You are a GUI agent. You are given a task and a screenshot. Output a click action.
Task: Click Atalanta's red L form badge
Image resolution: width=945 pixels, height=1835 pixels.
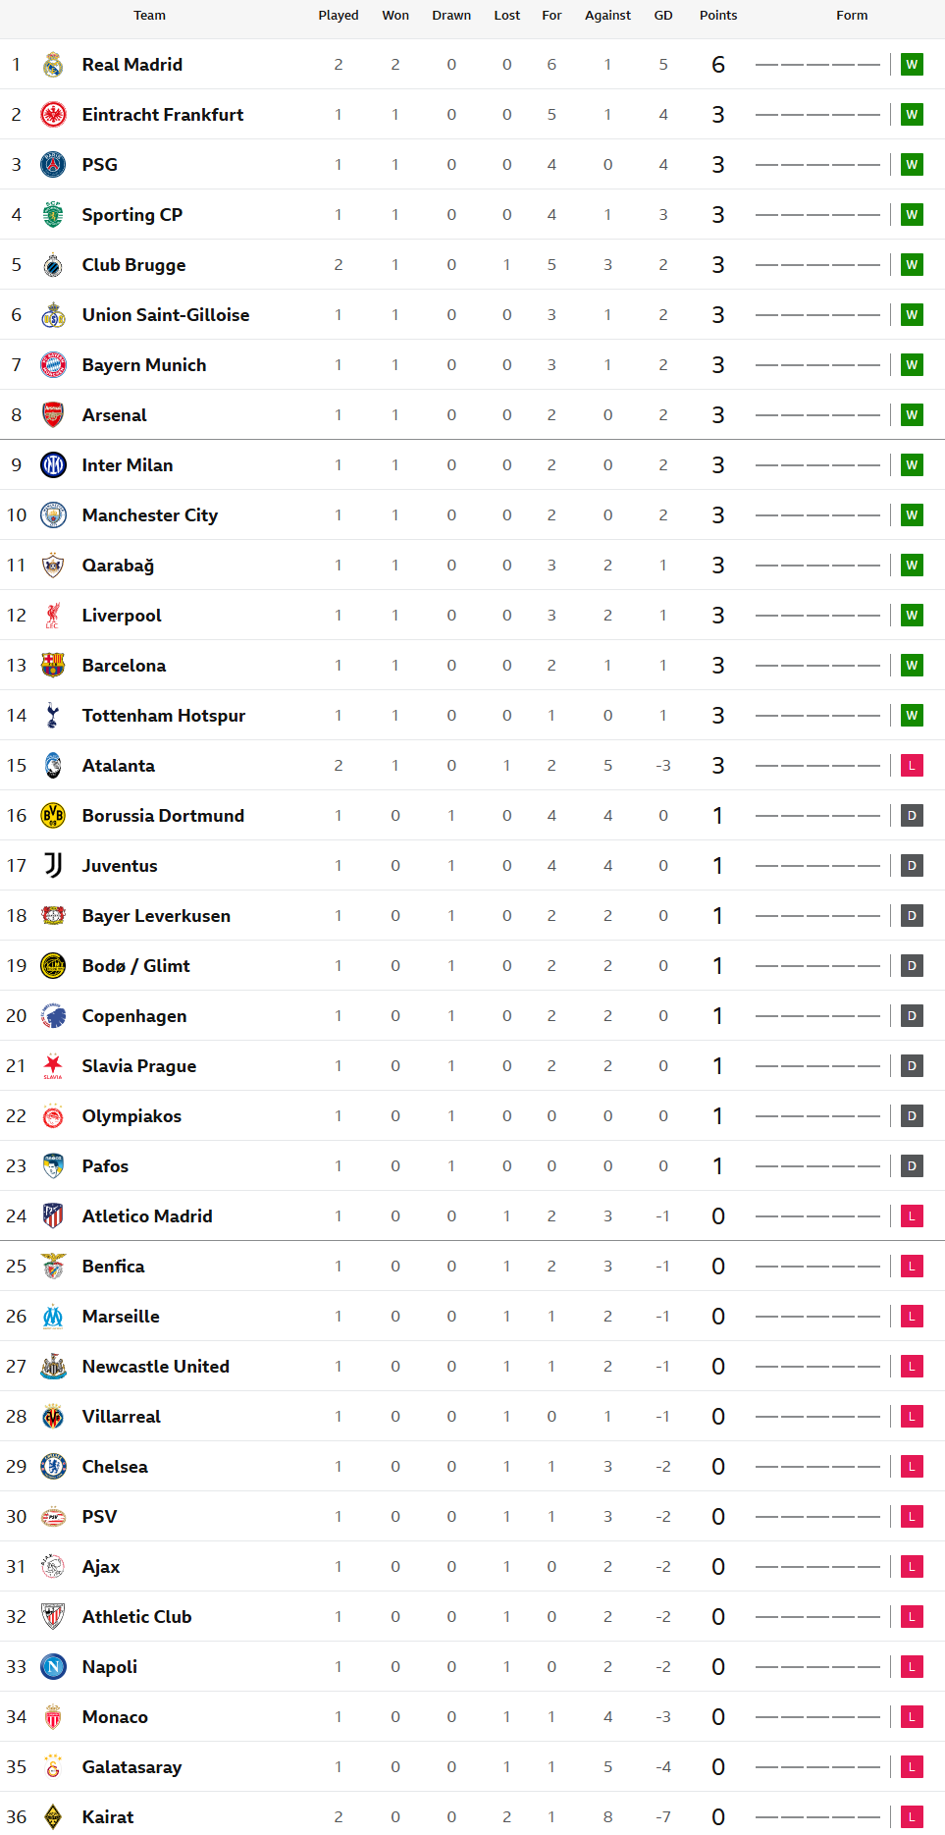(912, 766)
